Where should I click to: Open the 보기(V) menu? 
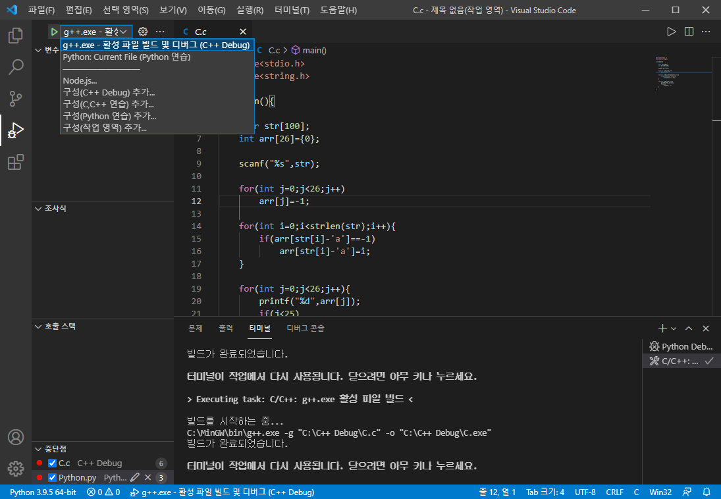(173, 10)
